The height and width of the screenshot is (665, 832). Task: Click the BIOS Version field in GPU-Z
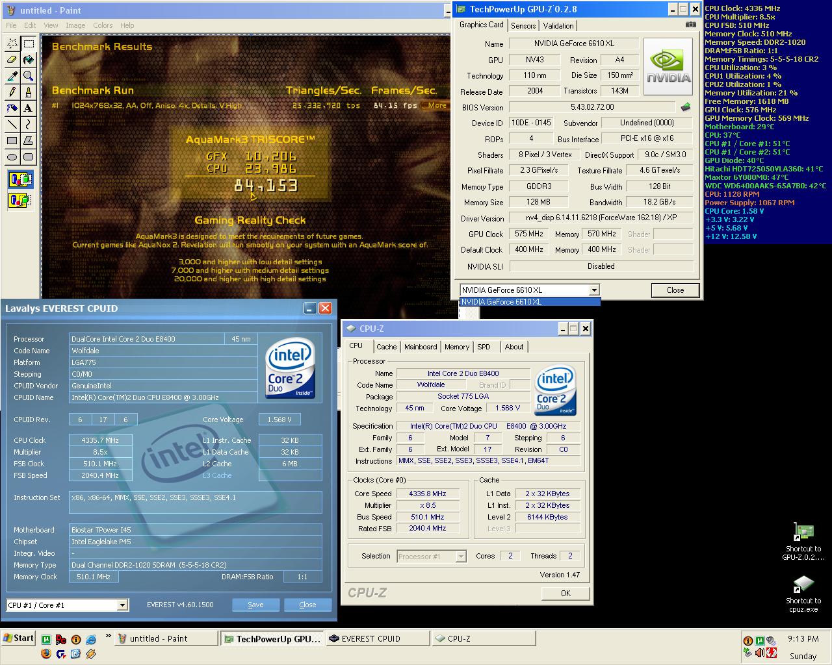coord(591,107)
